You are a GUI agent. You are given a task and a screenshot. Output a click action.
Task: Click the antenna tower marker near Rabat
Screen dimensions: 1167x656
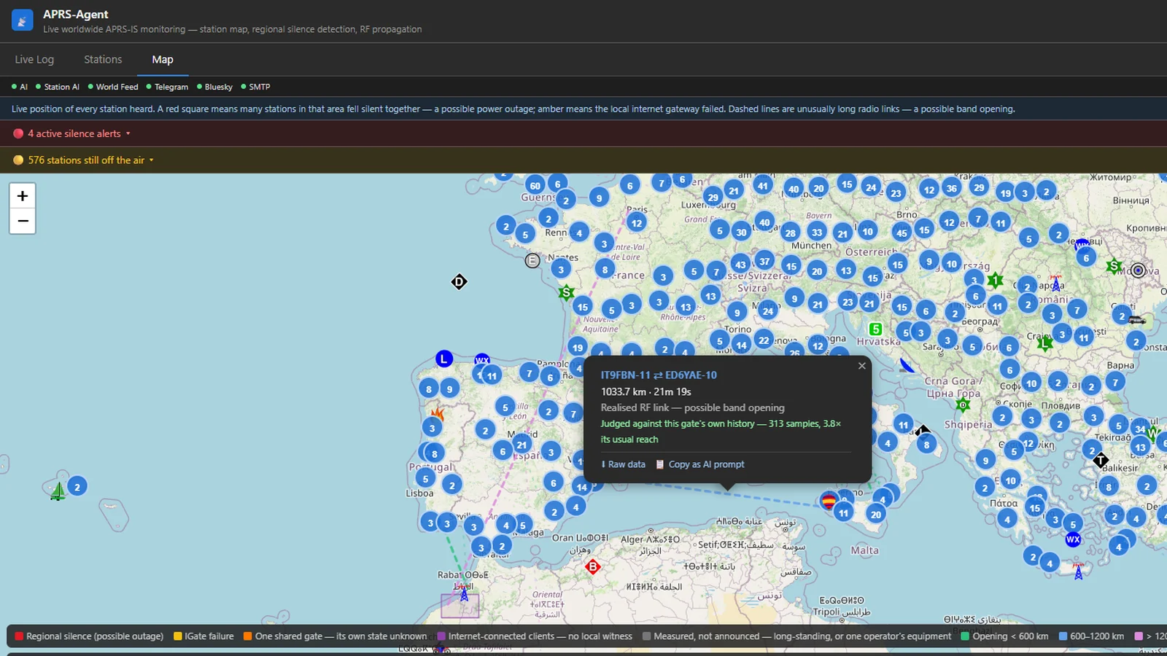point(464,593)
